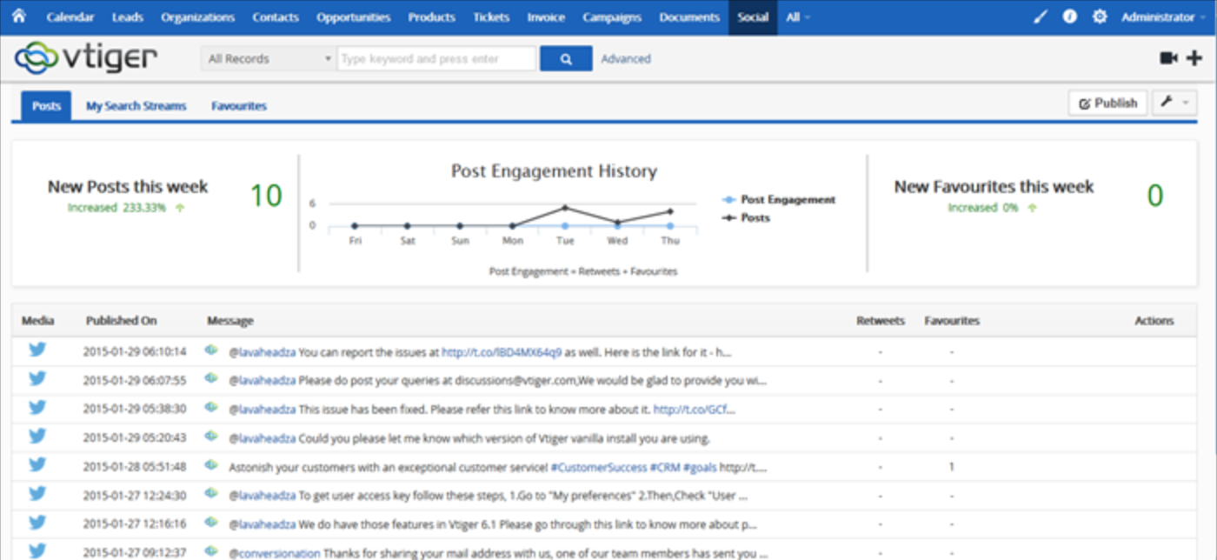Click the paintbrush theme icon
This screenshot has height=560, width=1217.
pos(1041,17)
